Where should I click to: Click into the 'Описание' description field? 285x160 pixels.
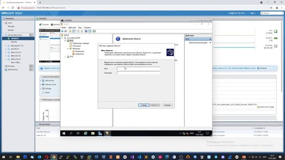click(x=138, y=73)
